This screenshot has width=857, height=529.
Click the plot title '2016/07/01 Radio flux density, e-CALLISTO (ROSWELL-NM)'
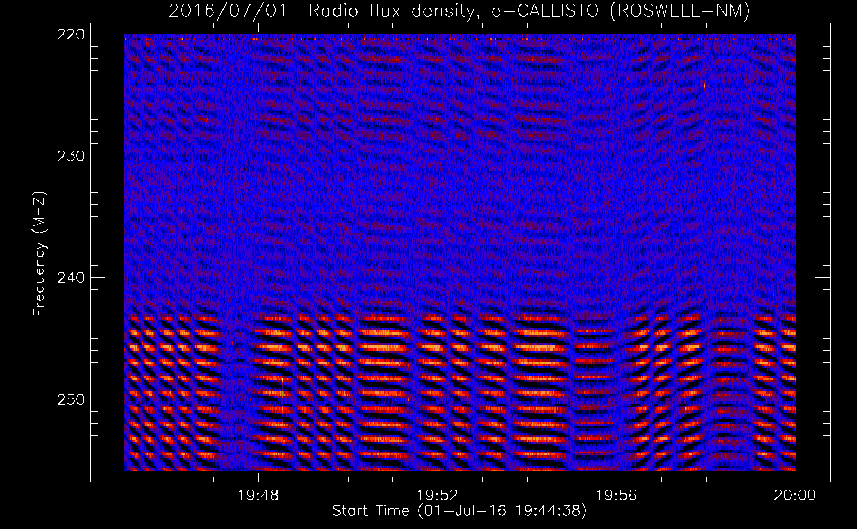pyautogui.click(x=459, y=11)
